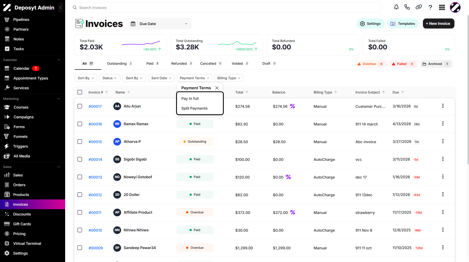Open the user profile avatar
The width and height of the screenshot is (469, 262).
[455, 7]
